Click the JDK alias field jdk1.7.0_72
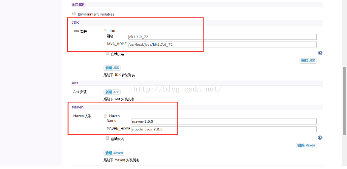Viewport: 347px width, 169px height. (x=222, y=37)
